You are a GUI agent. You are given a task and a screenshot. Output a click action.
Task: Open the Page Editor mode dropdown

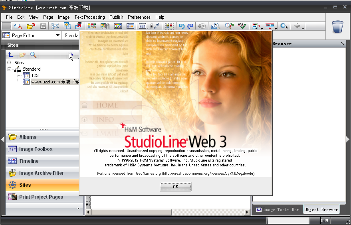coord(58,36)
